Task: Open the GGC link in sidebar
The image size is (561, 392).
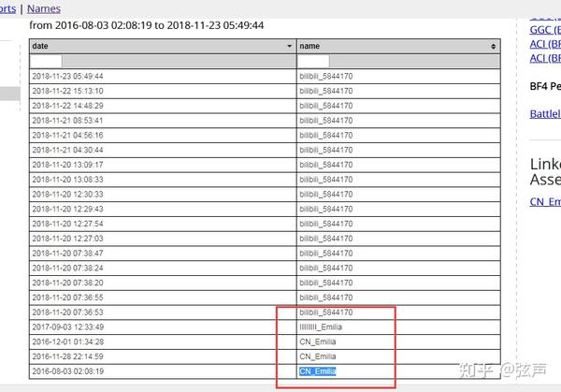Action: [545, 30]
